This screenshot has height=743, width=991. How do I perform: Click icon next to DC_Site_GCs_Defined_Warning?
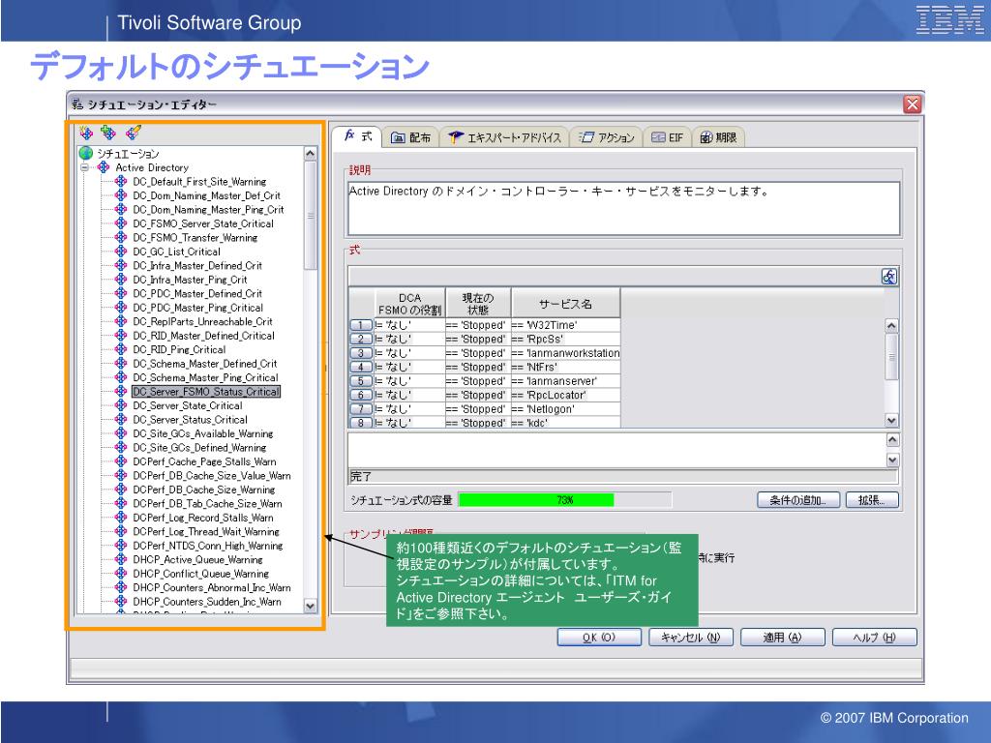(121, 447)
